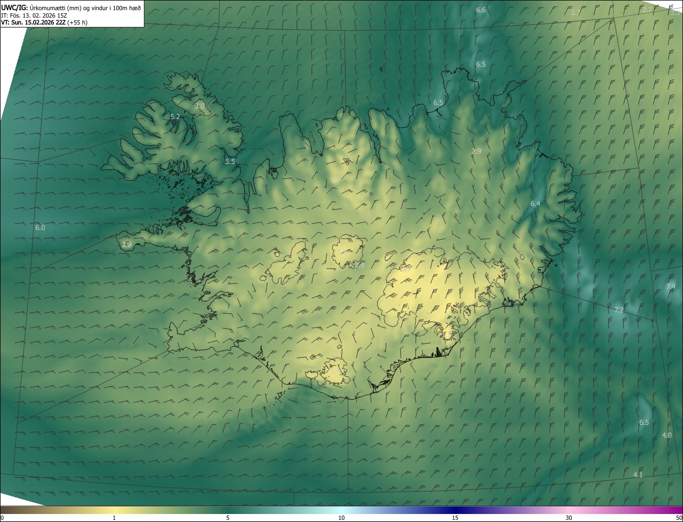The height and width of the screenshot is (522, 683).
Task: Click the 7.4 value at the eastern edge
Action: 671,287
